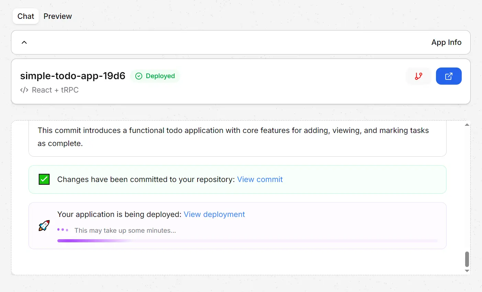Click the scroll-up arrow on the chat scrollbar
The height and width of the screenshot is (292, 482).
(467, 125)
